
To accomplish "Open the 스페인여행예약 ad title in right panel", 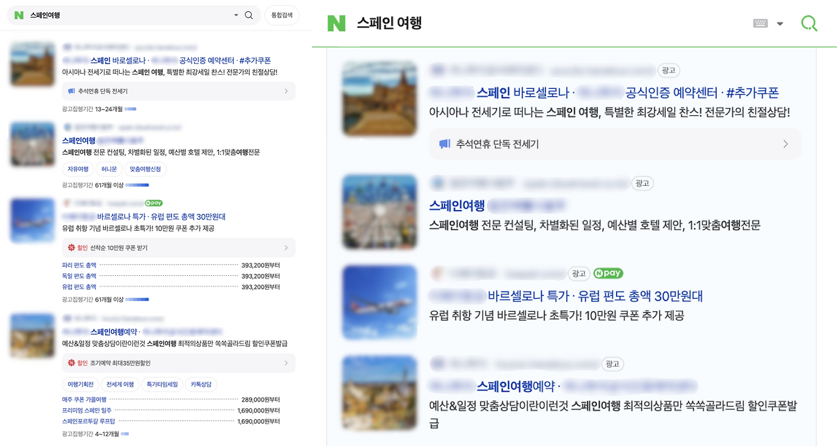I will click(516, 386).
